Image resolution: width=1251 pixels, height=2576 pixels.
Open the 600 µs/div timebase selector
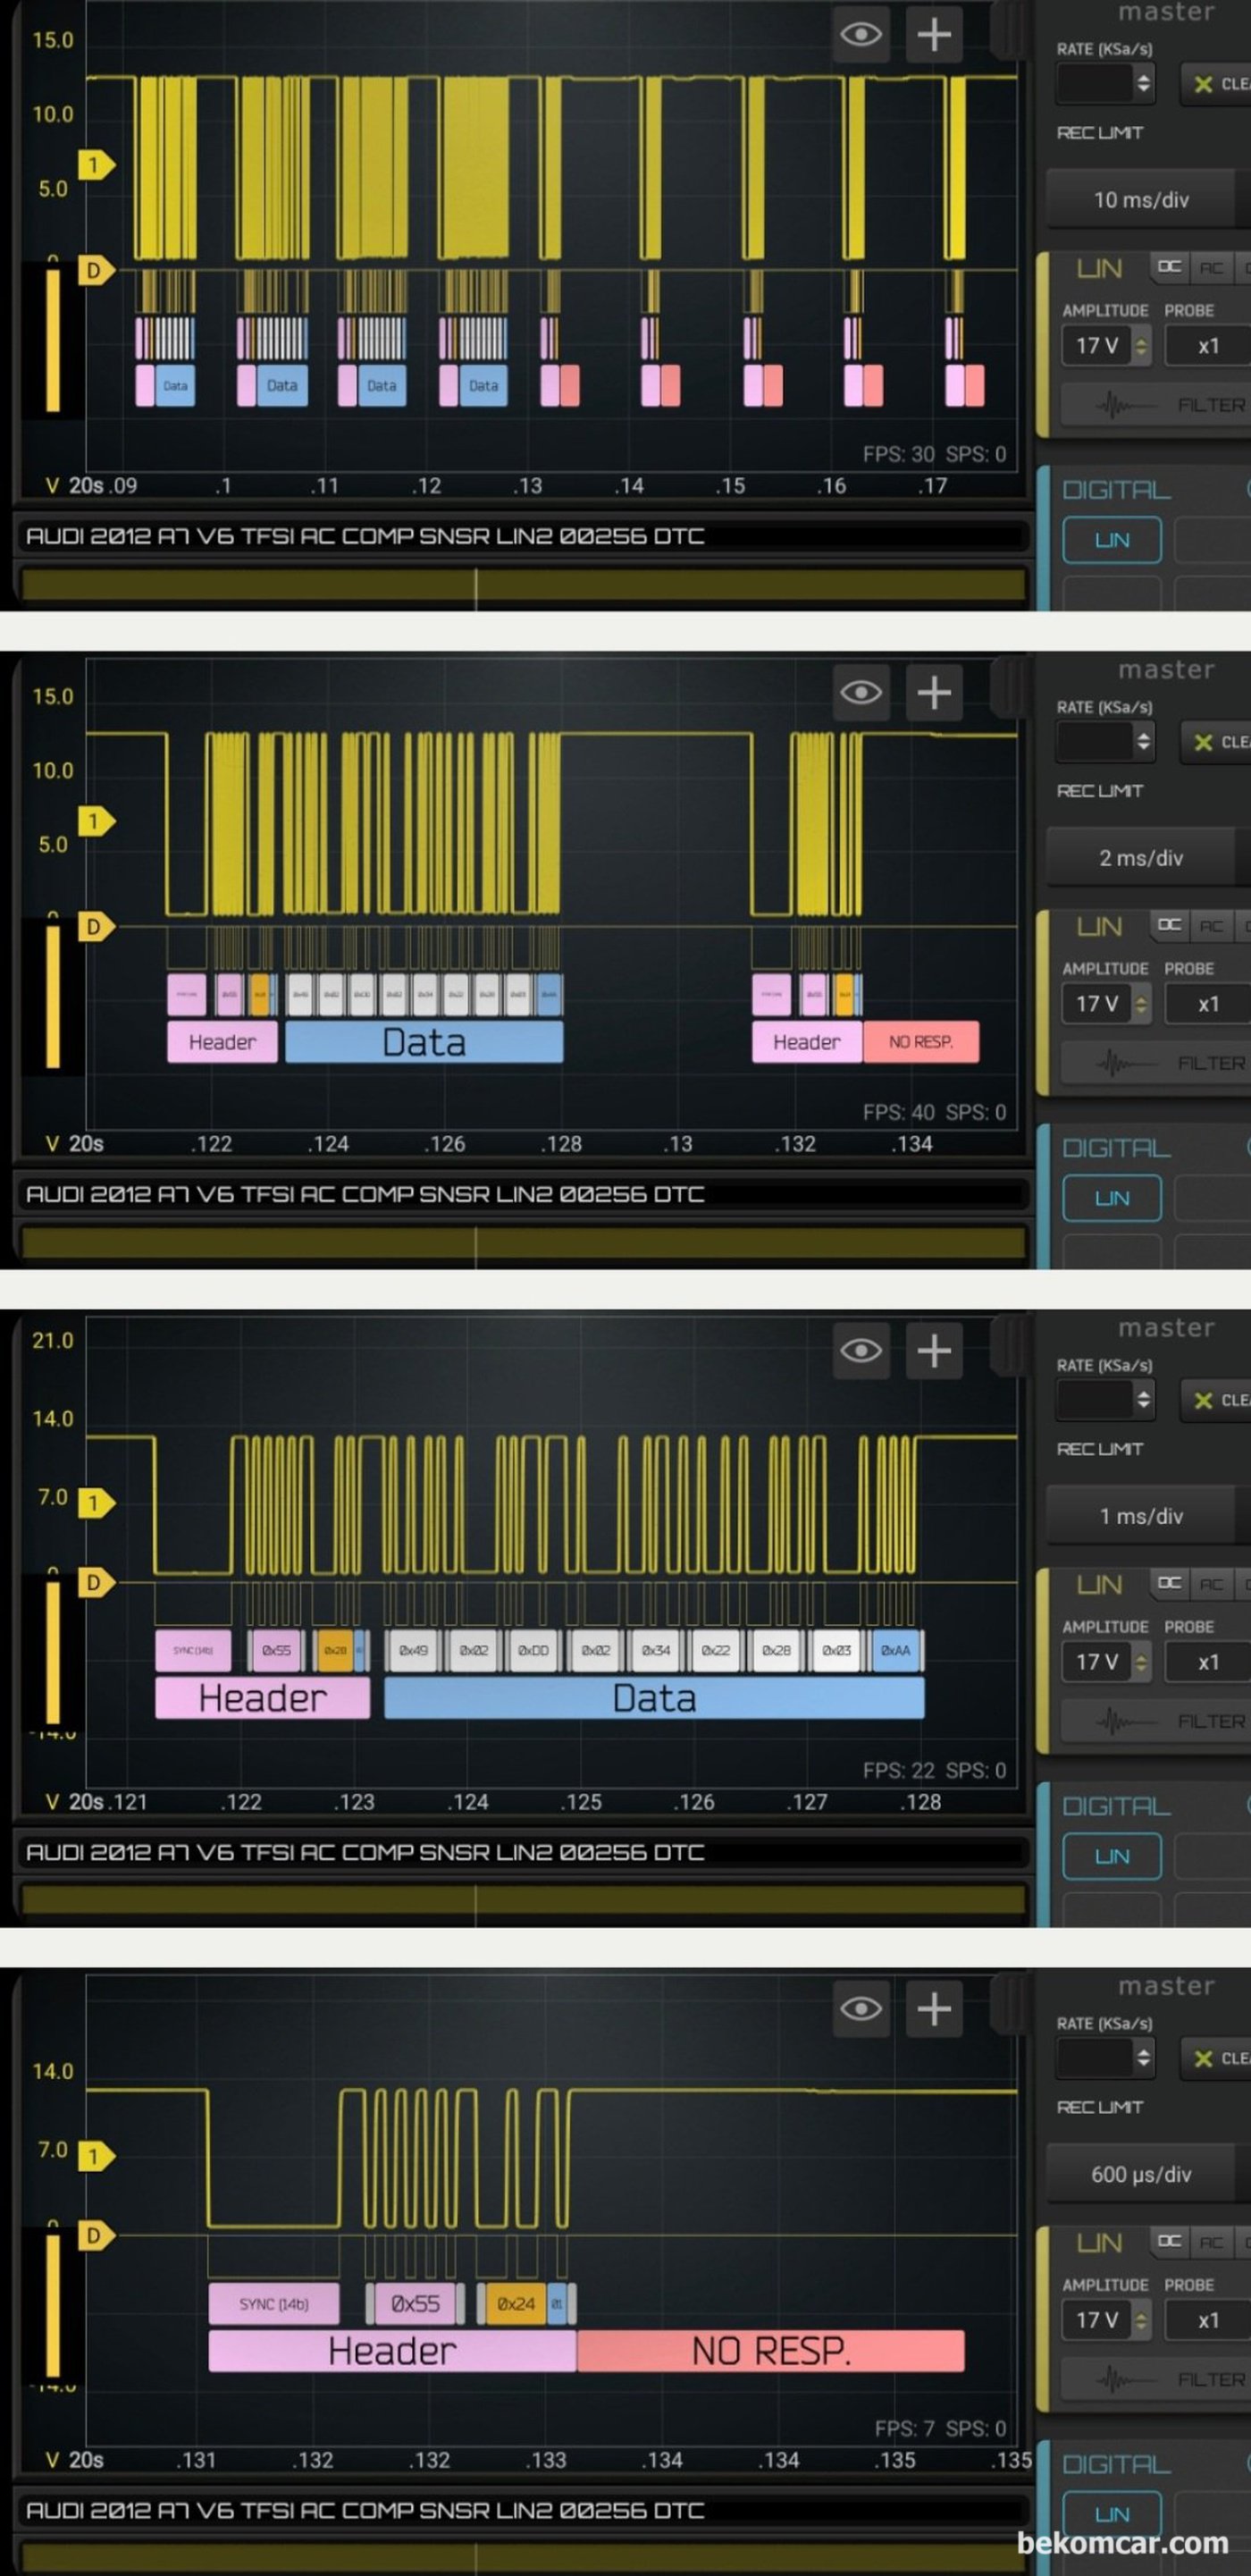[x=1141, y=2174]
